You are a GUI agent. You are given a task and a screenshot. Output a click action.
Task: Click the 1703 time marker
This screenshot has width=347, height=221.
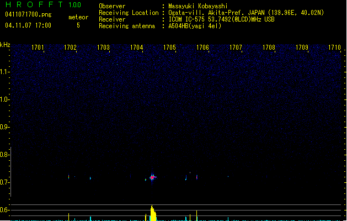point(103,48)
